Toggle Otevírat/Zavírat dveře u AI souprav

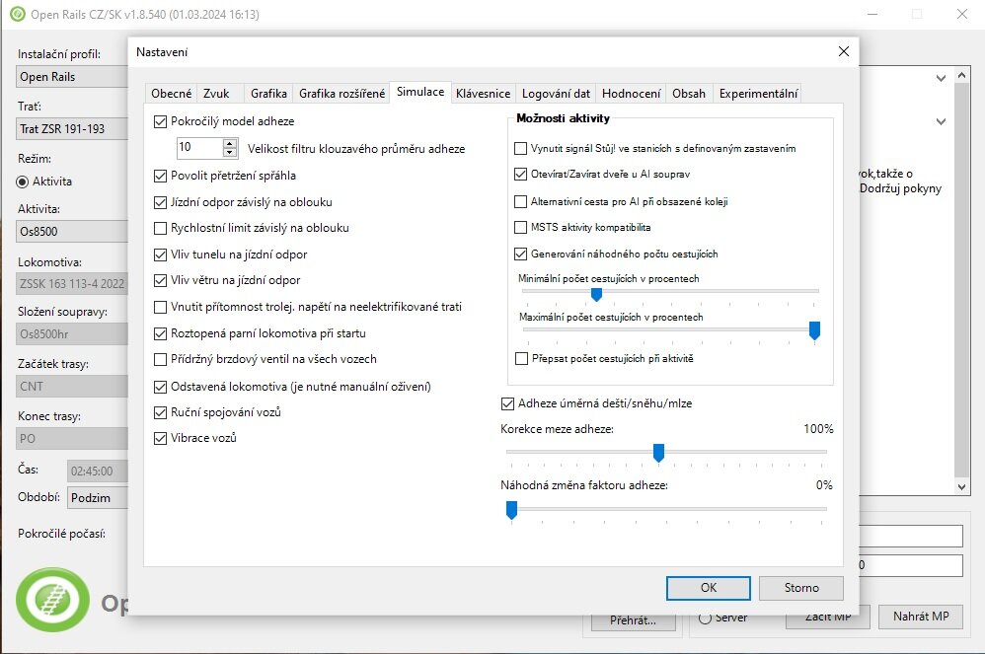click(520, 174)
